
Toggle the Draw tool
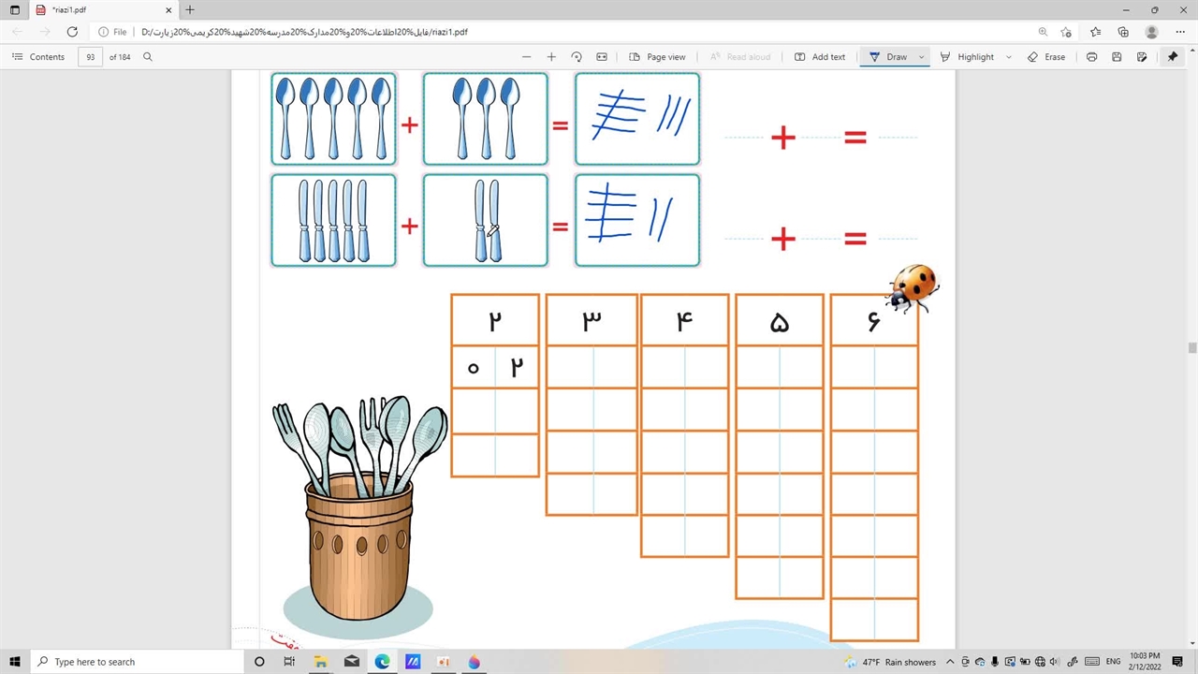click(887, 57)
